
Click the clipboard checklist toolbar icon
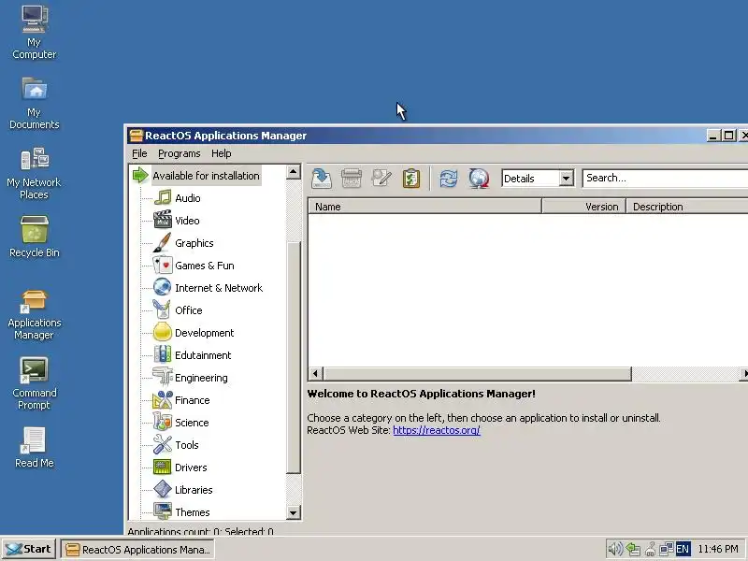[x=411, y=179]
